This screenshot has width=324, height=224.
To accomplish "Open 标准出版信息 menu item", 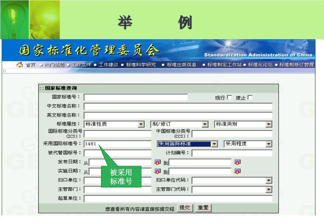I will click(181, 65).
